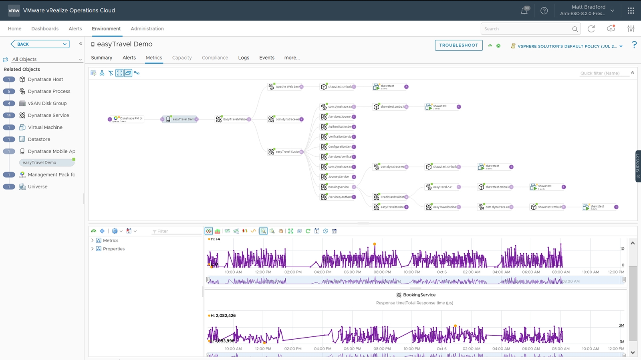Click the zoom to fit green arrows icon

(291, 231)
